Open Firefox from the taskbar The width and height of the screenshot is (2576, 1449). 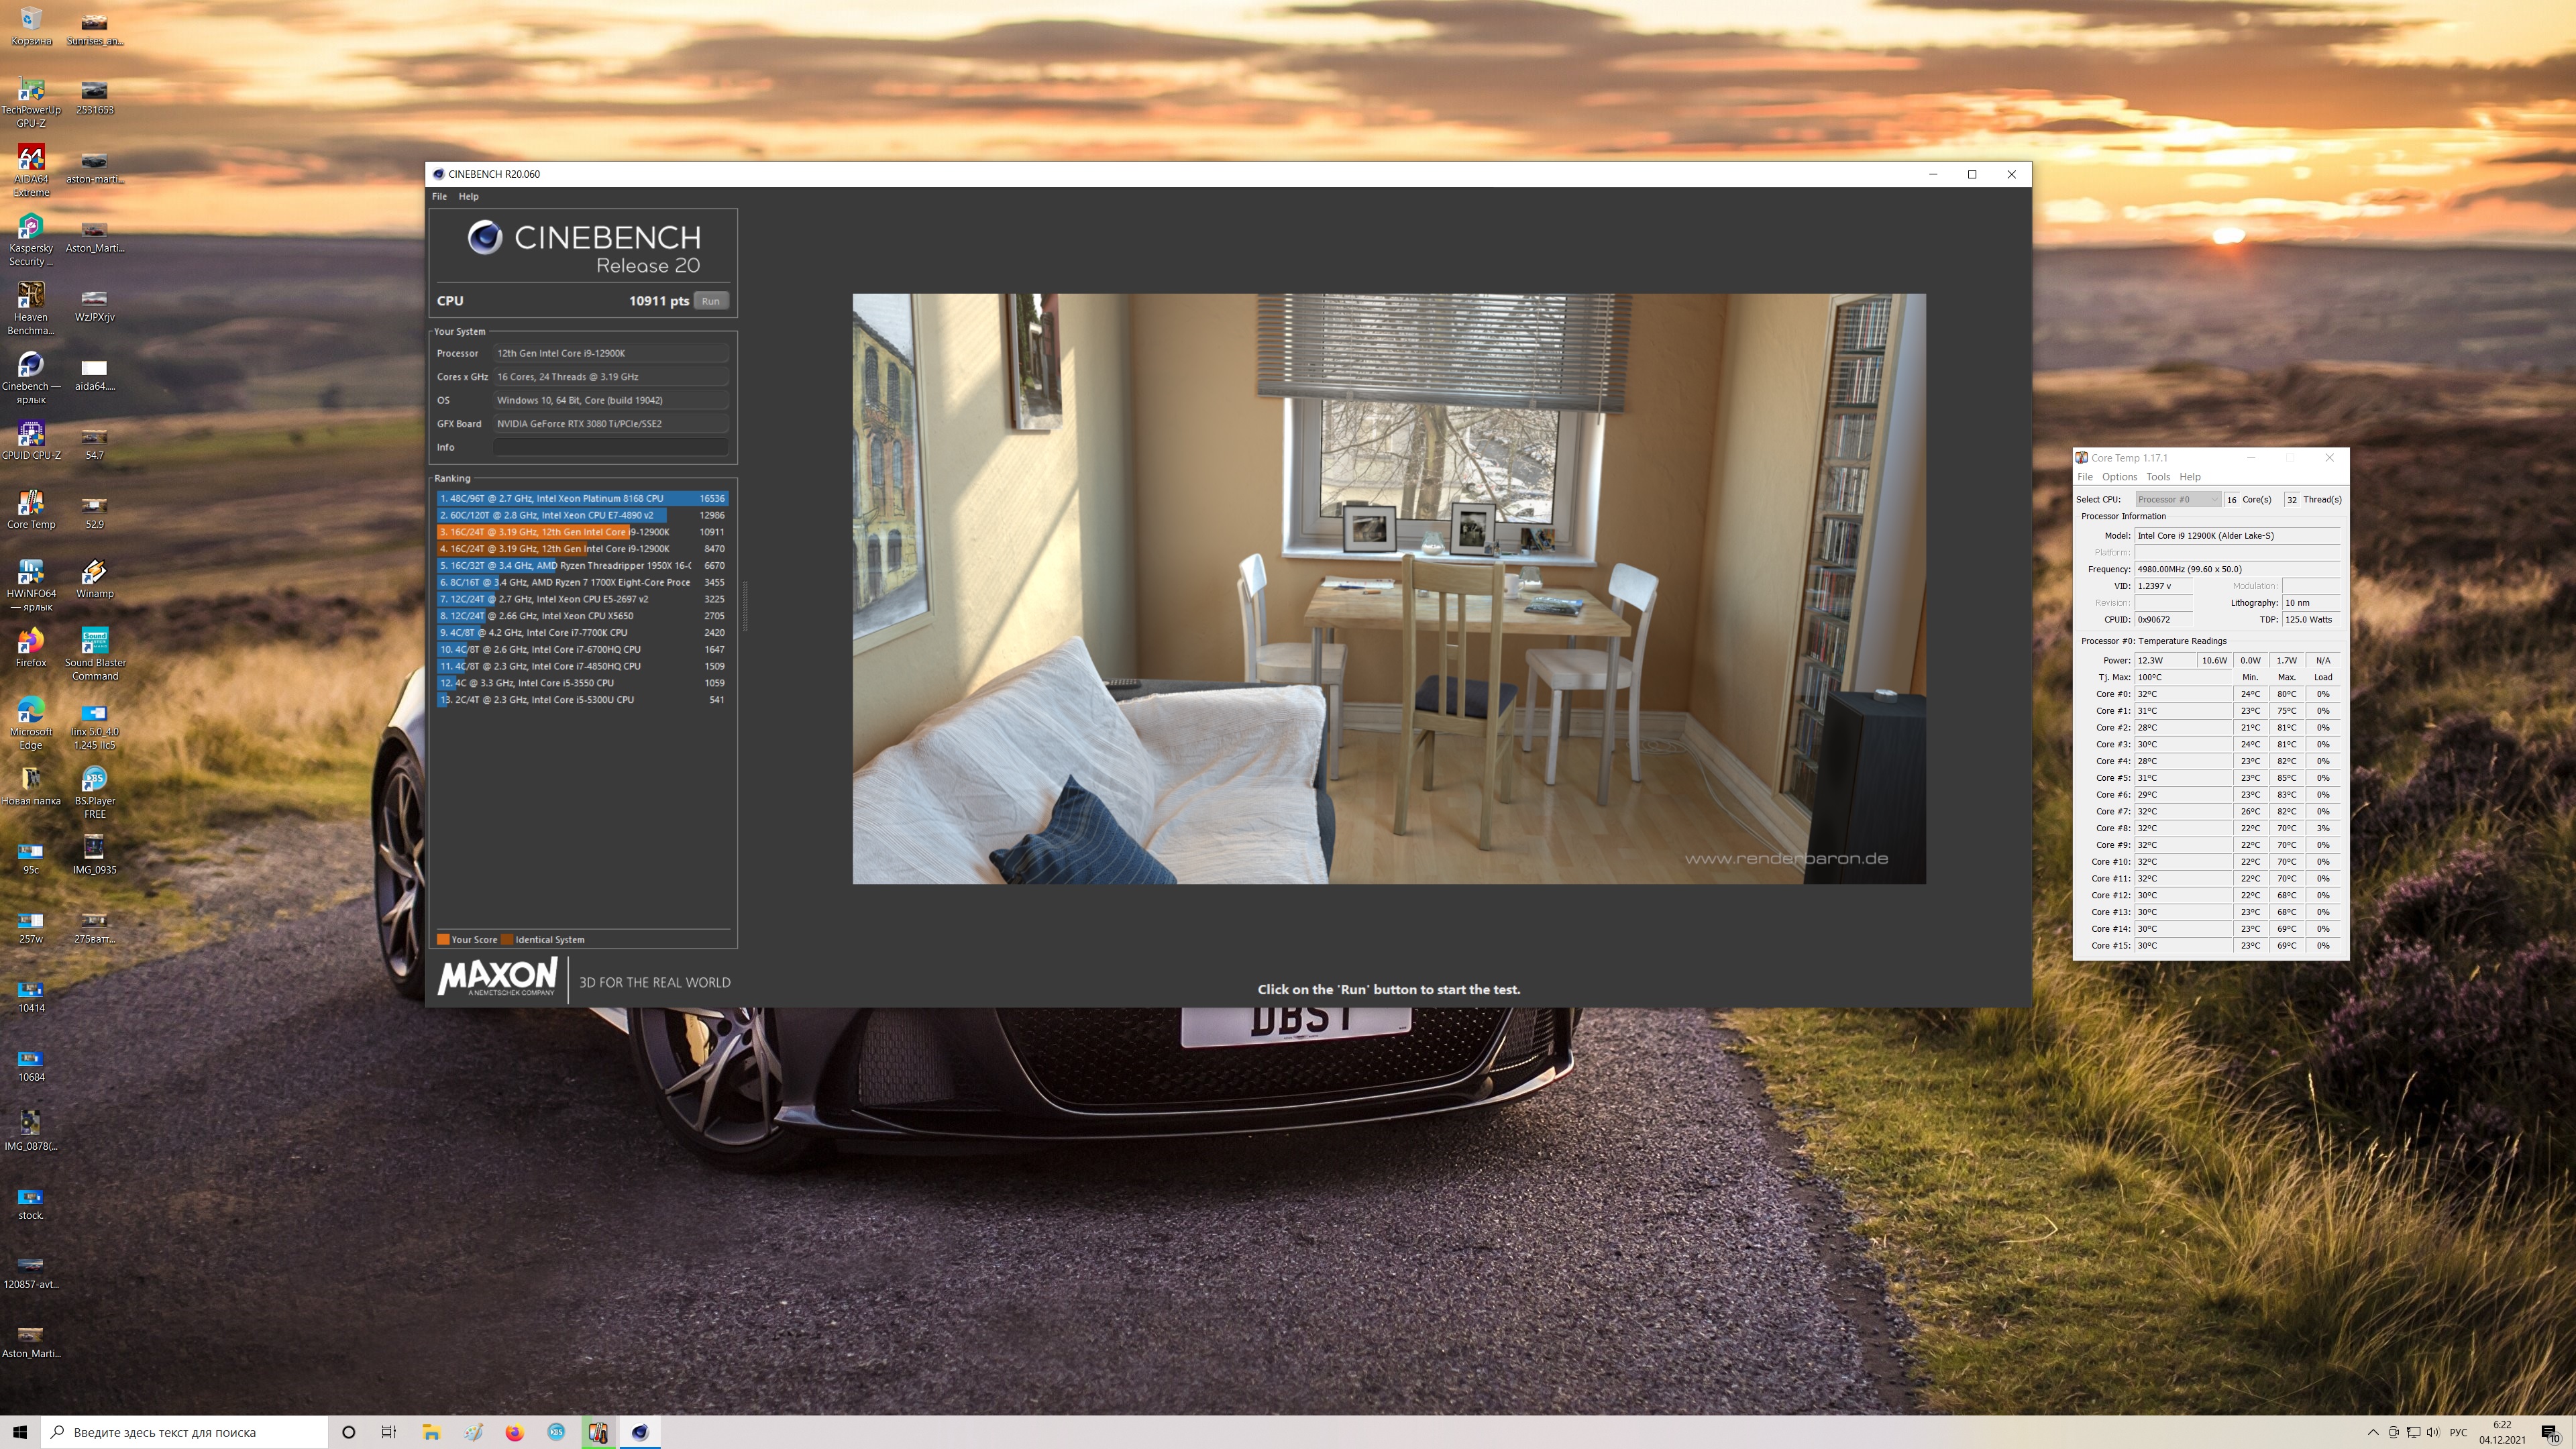pos(514,1432)
